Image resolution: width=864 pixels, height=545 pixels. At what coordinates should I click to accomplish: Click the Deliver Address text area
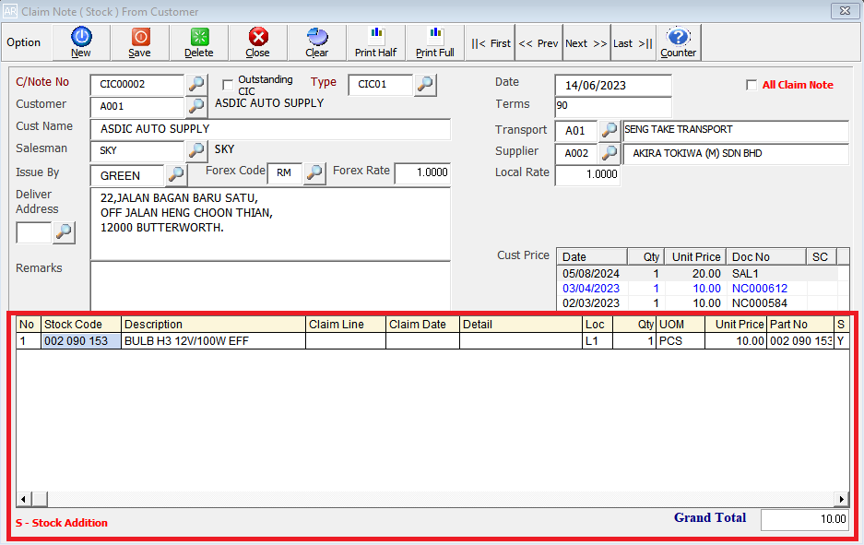270,224
